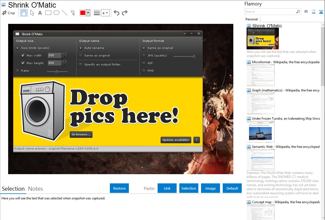Select the straight line tool
325x220 pixels.
(65, 13)
